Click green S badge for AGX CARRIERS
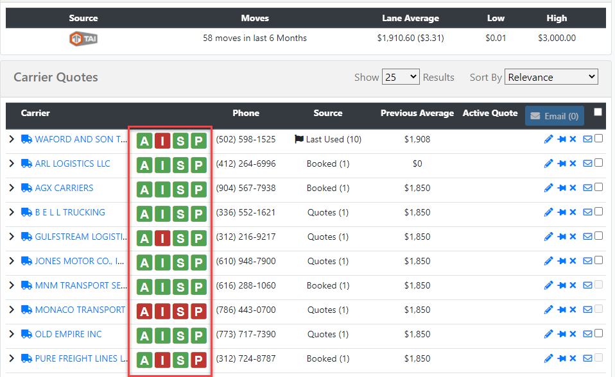 (180, 189)
